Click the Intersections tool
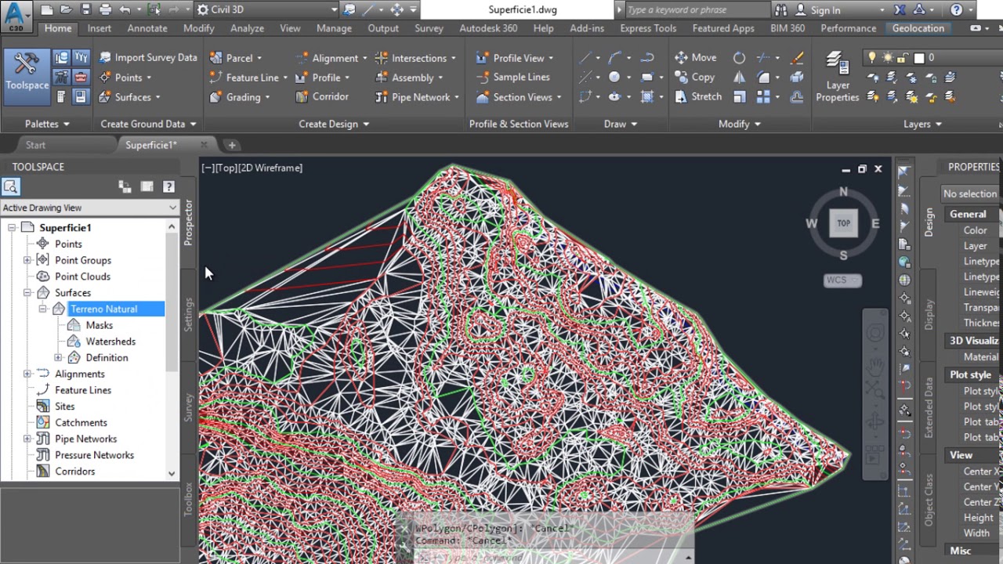This screenshot has height=564, width=1003. click(x=416, y=58)
